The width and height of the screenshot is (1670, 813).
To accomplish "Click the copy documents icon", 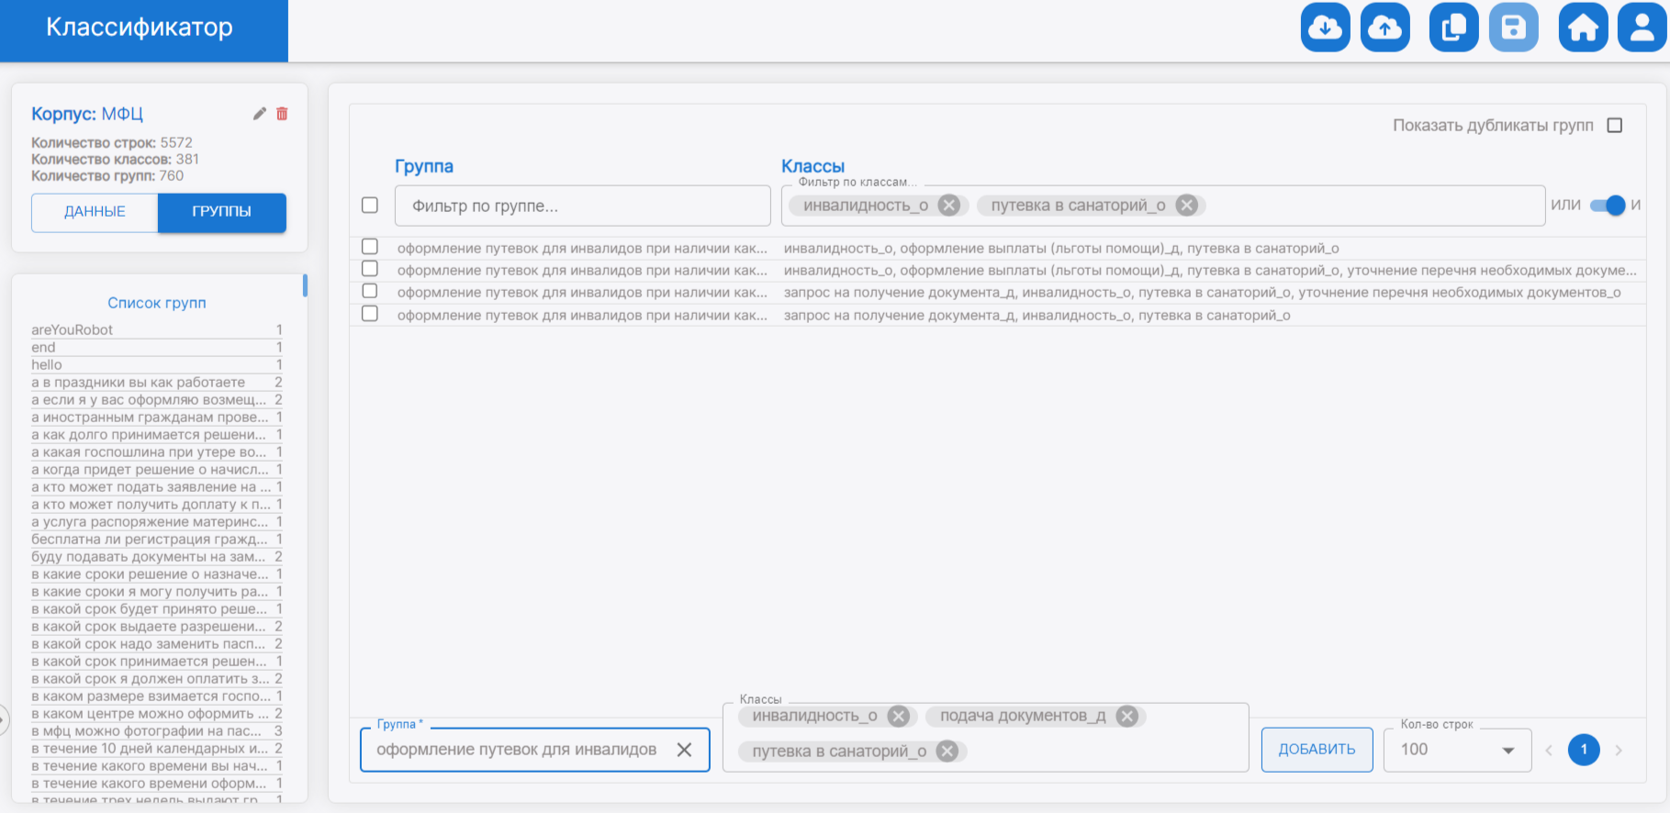I will 1453,28.
